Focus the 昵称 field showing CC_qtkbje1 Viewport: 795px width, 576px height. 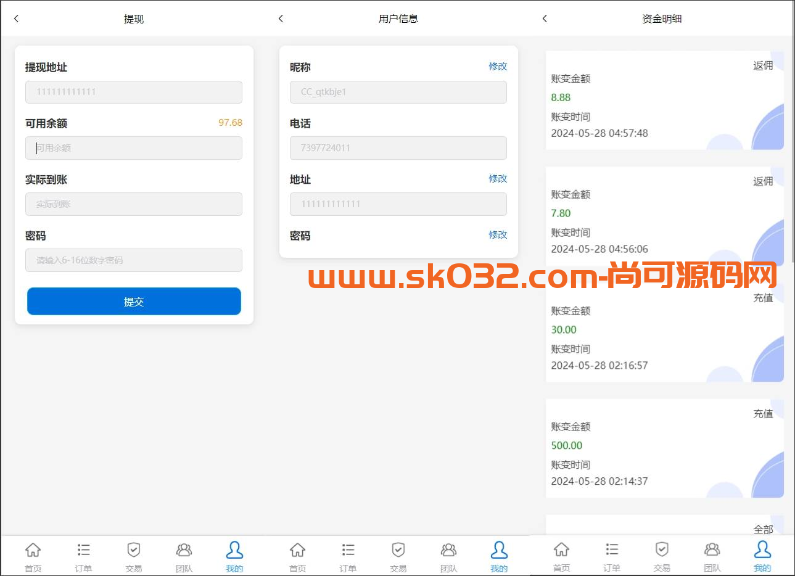[x=398, y=92]
